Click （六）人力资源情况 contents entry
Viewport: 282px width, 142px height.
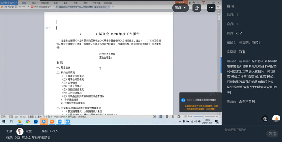click(x=72, y=93)
